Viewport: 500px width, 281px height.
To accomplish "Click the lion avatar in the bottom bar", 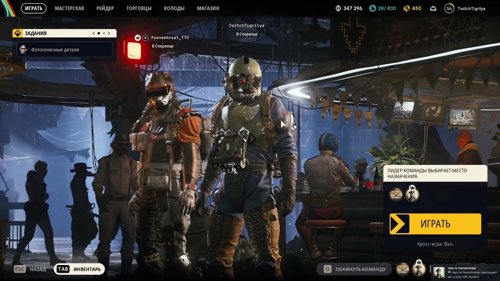I will point(403,269).
